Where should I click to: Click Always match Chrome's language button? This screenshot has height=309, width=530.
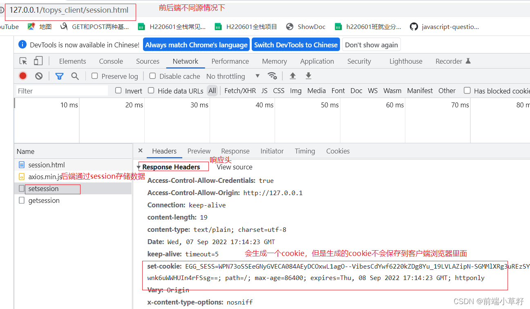click(196, 45)
